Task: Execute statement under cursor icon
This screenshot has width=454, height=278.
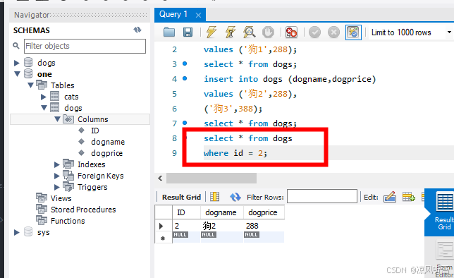Action: pyautogui.click(x=231, y=32)
